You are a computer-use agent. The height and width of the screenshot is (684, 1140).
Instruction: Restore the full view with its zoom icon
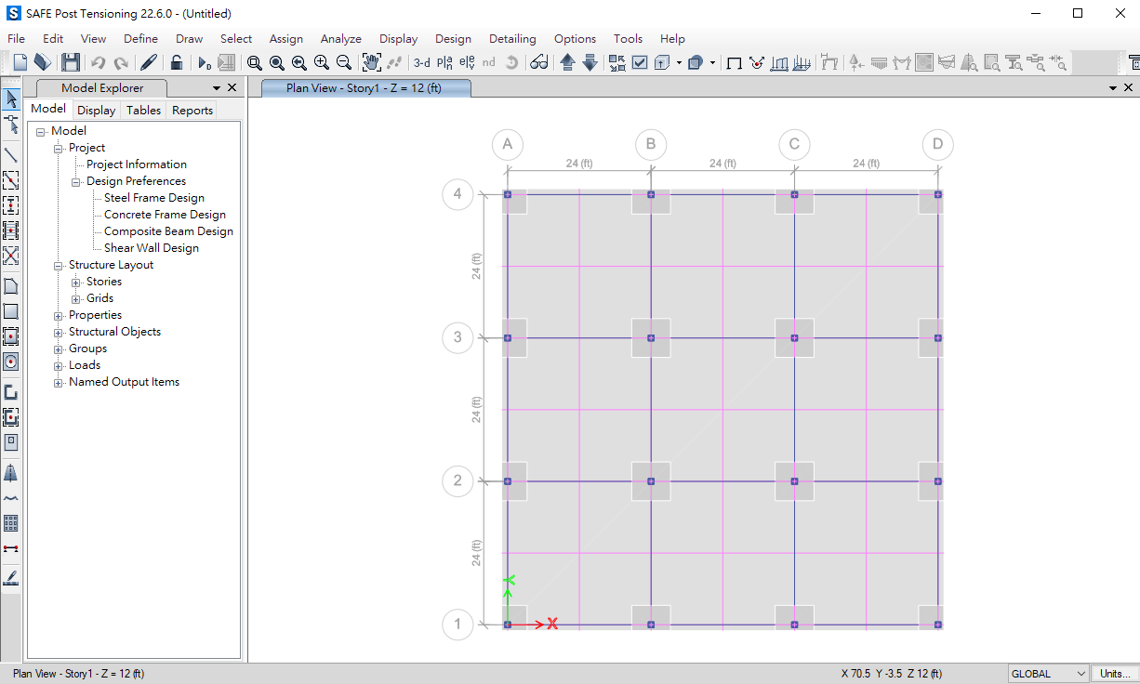[277, 62]
